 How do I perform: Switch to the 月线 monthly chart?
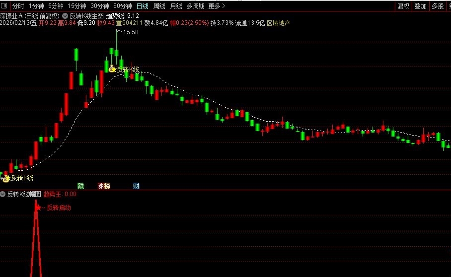(176, 6)
